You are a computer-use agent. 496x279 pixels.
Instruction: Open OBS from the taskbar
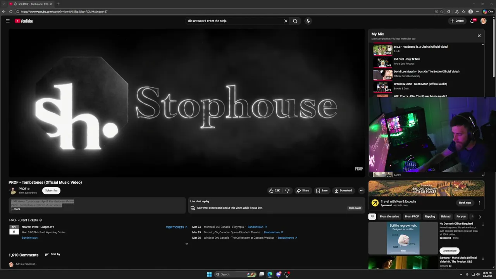coord(287,274)
